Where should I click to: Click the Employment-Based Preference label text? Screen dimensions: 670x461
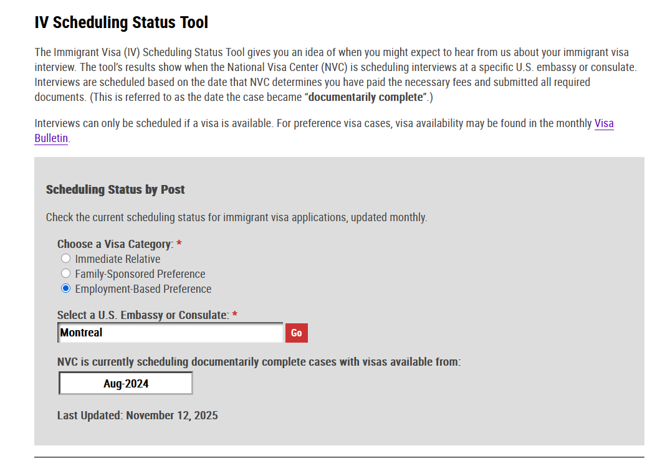coord(143,289)
